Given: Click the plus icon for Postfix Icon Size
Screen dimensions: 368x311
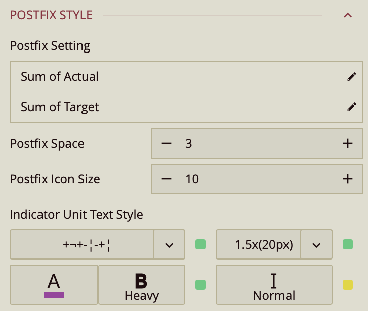Looking at the screenshot, I should [x=347, y=179].
